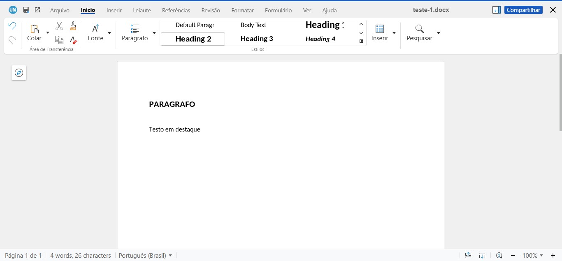Apply the Heading 2 style
Viewport: 562px width, 261px height.
tap(193, 39)
